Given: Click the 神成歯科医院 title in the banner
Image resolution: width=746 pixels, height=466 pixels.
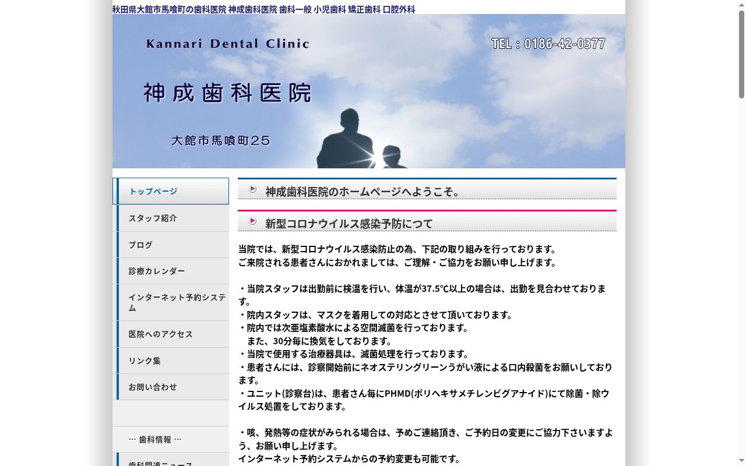Looking at the screenshot, I should point(227,93).
